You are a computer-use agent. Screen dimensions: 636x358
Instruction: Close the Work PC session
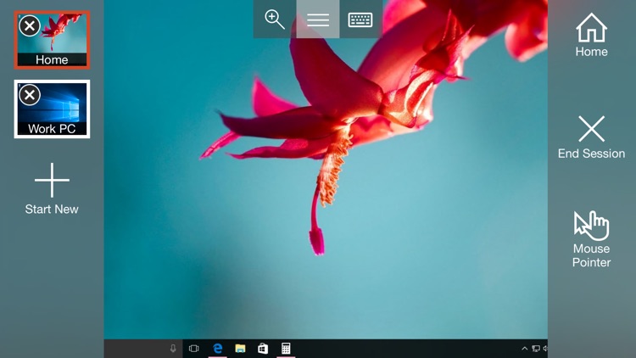pos(30,95)
